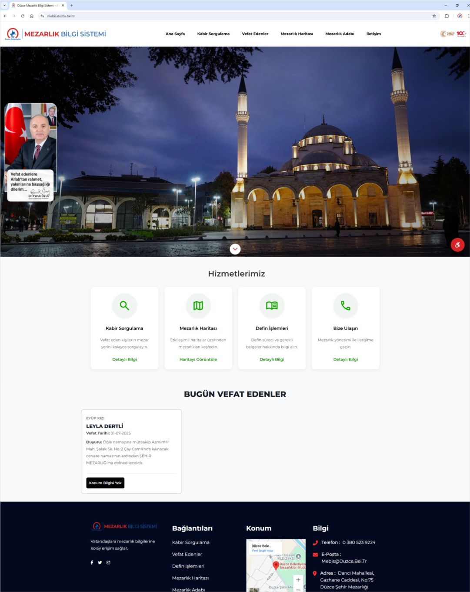Open the Chrome browser menu with three dots

coord(468,16)
